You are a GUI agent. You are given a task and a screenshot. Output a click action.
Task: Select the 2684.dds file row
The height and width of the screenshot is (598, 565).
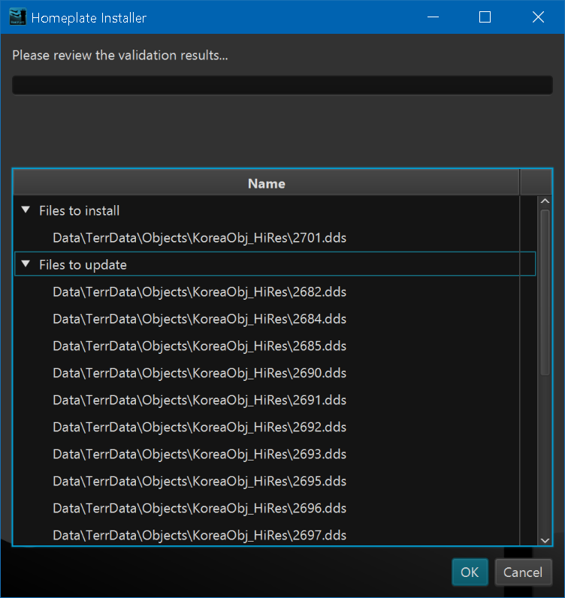(x=199, y=319)
